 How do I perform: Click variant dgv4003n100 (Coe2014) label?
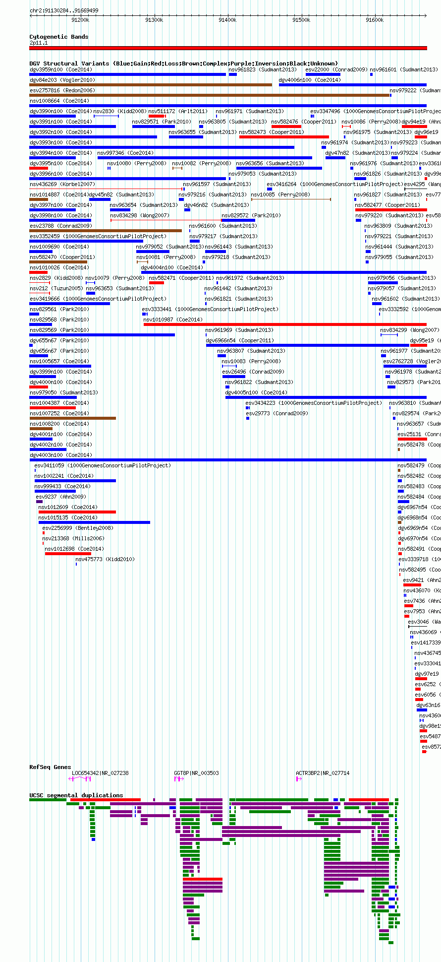click(61, 455)
